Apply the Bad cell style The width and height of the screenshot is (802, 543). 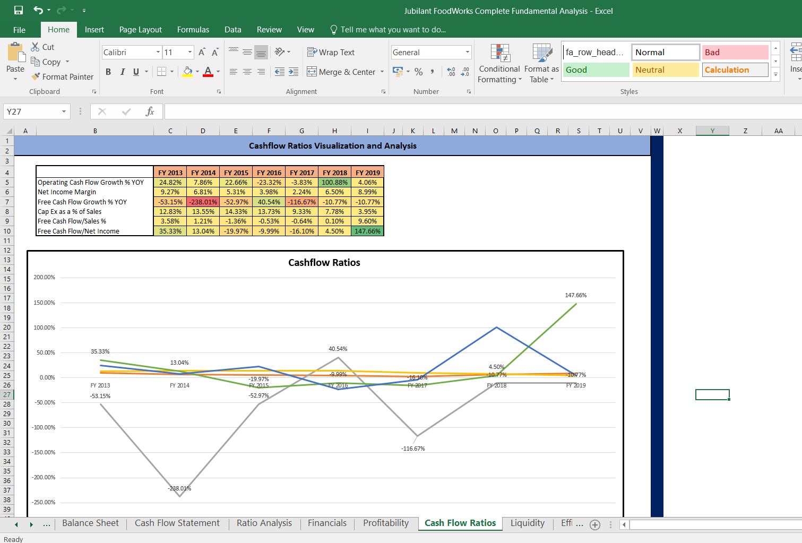coord(735,52)
